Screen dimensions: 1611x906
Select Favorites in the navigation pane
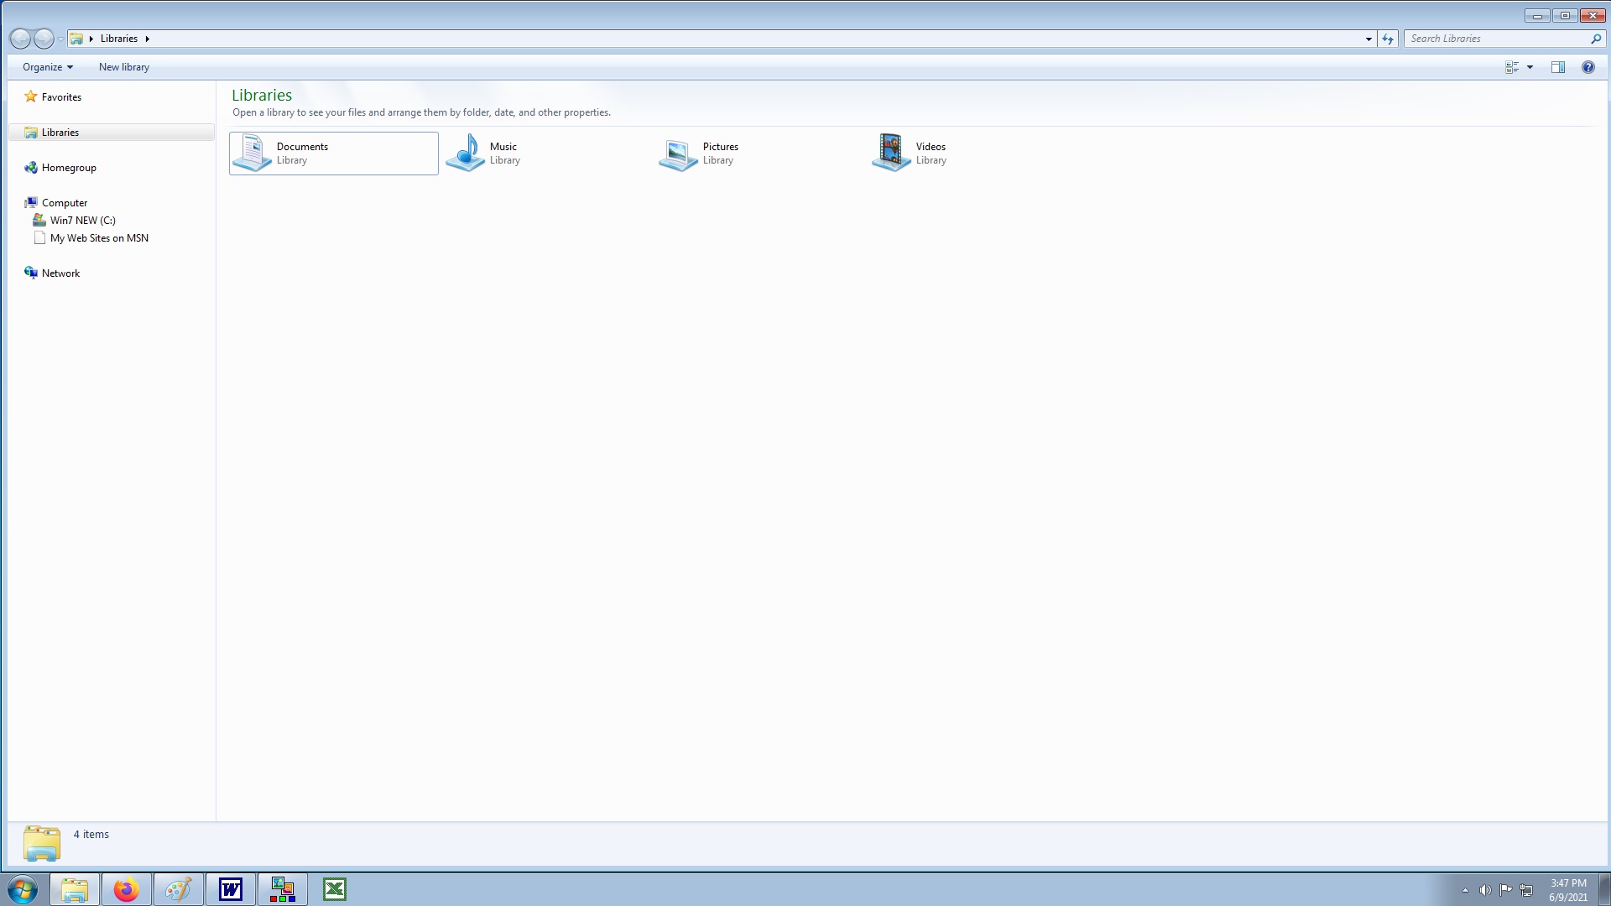click(61, 97)
